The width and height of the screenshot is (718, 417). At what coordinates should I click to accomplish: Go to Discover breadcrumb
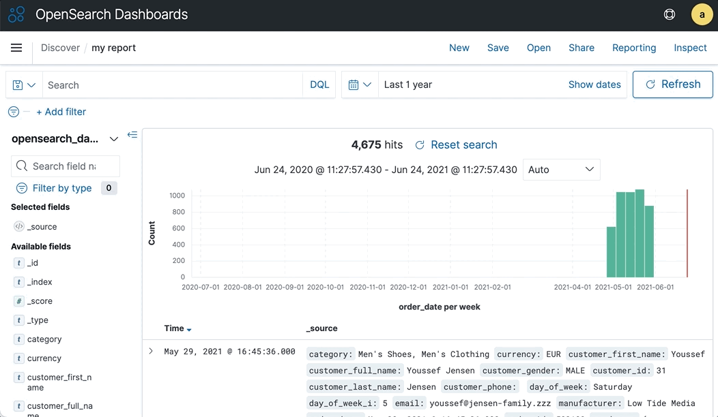(61, 48)
